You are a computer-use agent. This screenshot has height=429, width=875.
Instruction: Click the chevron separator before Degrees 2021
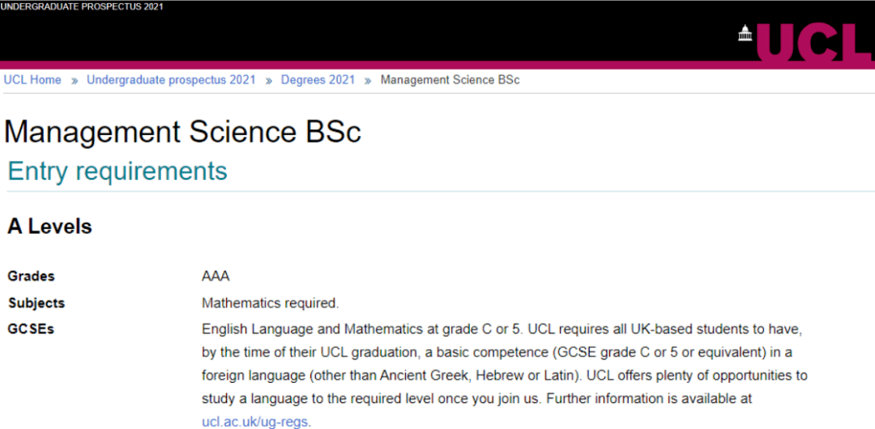point(268,80)
